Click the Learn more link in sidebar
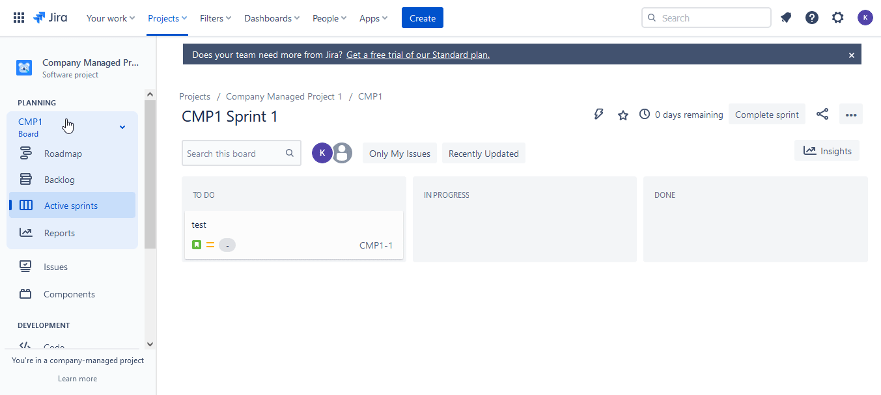This screenshot has width=881, height=395. tap(77, 379)
